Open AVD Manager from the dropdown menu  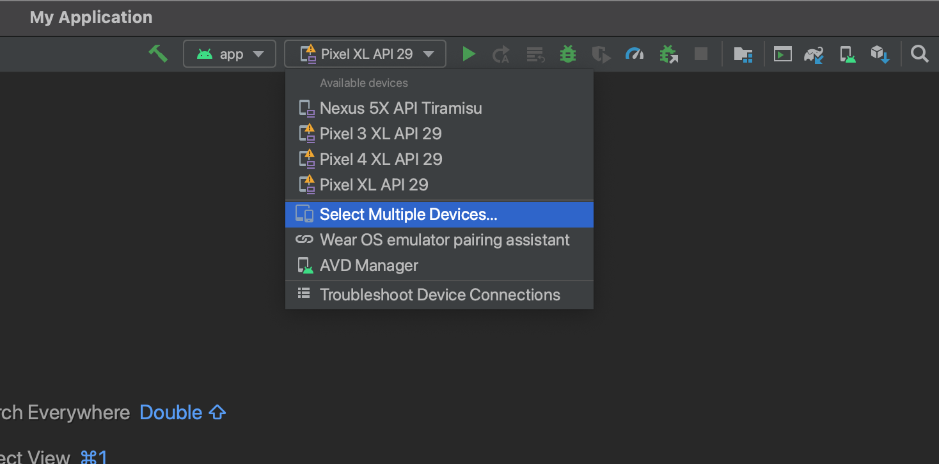click(439, 266)
